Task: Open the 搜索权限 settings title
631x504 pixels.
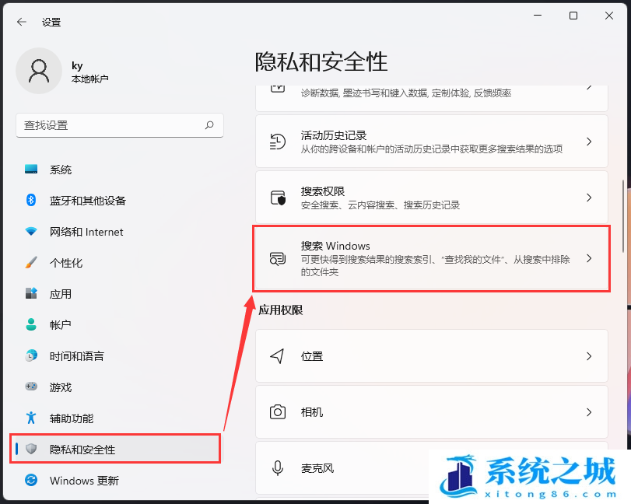Action: click(323, 191)
